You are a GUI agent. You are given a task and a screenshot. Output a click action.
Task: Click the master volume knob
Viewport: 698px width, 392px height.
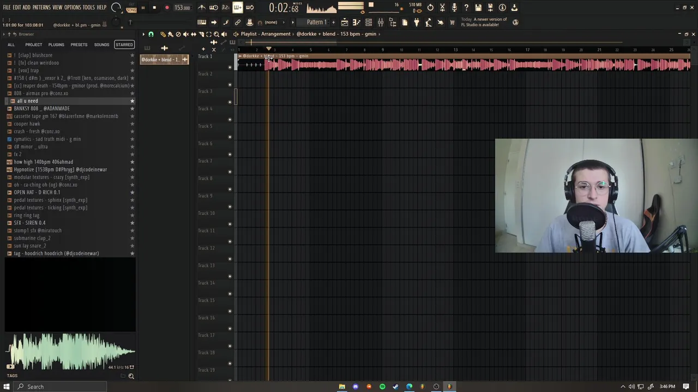coord(117,8)
